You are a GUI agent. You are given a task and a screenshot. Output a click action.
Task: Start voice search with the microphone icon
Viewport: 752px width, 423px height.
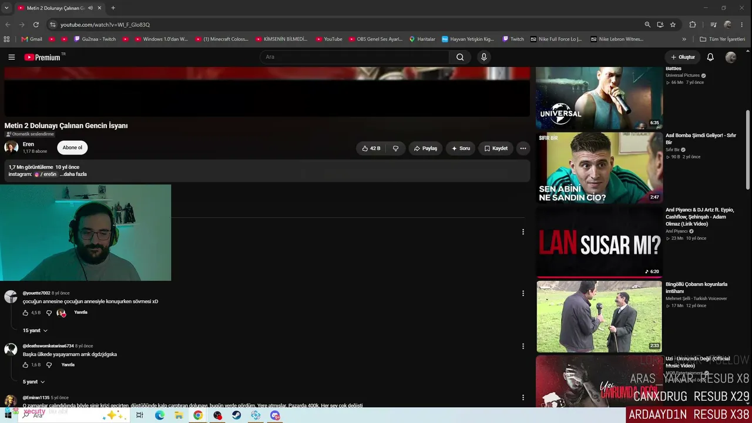(x=484, y=57)
